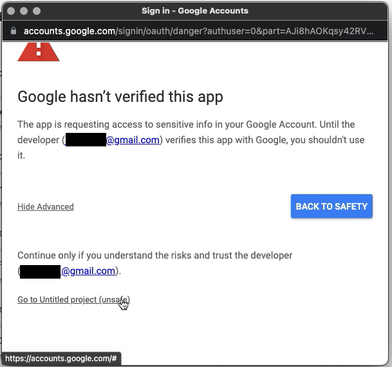Minimize the Google Accounts window
Image resolution: width=392 pixels, height=367 pixels.
point(23,11)
